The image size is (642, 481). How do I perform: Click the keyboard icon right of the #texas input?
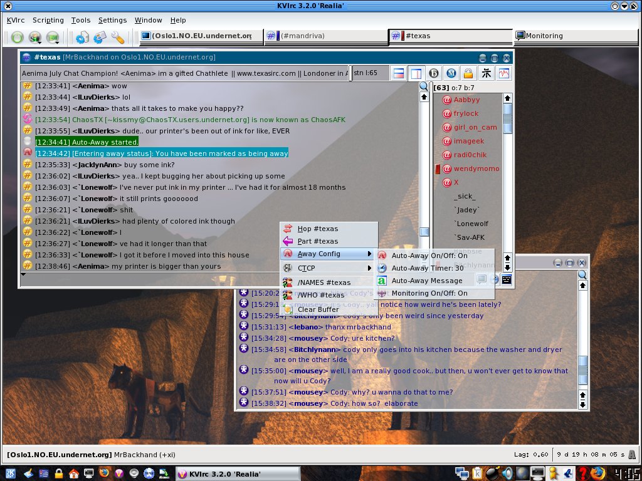(507, 279)
